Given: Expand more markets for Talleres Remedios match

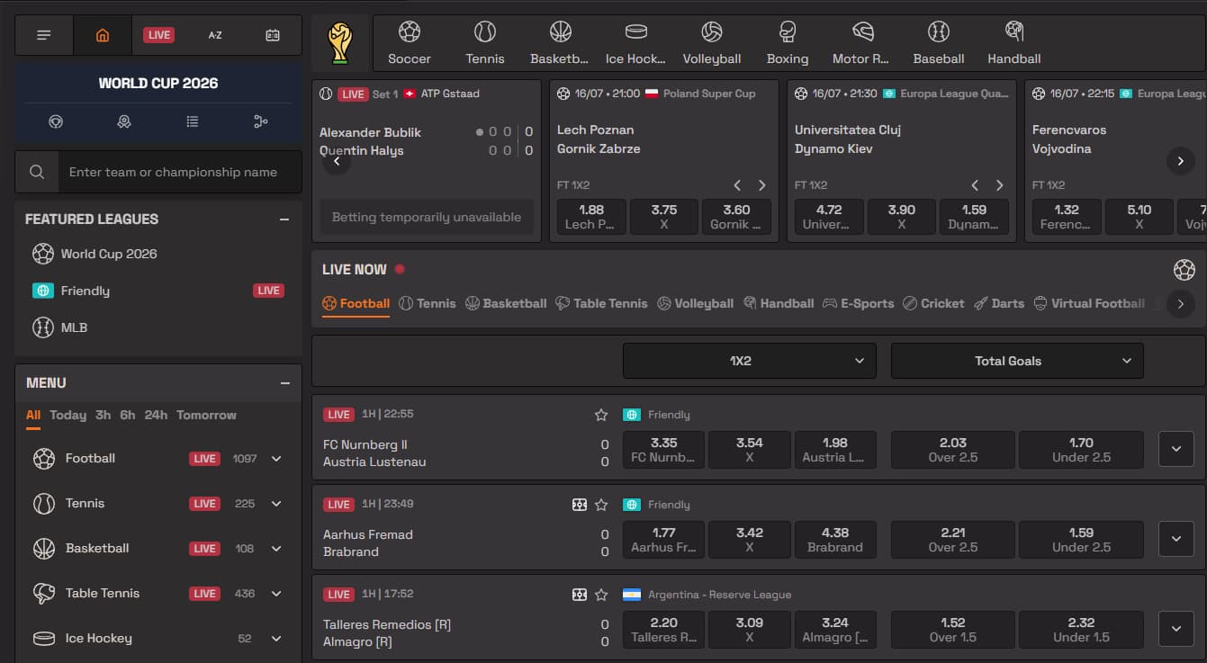Looking at the screenshot, I should (1176, 629).
